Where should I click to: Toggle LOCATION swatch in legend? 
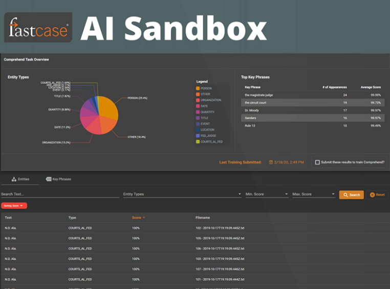(198, 130)
